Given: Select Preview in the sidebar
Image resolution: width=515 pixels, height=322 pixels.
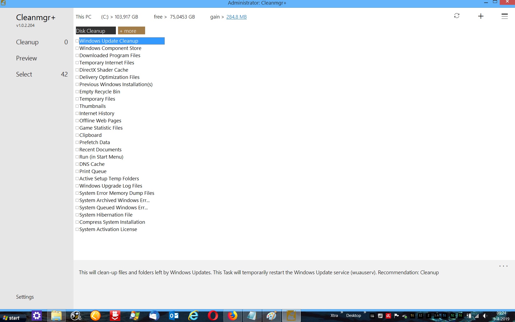Looking at the screenshot, I should 27,58.
